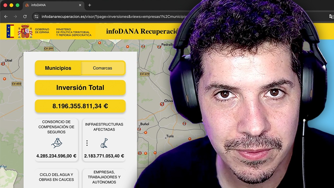Image resolution: width=334 pixels, height=188 pixels.
Task: Click the Turis town label on map
Action: click(x=170, y=136)
